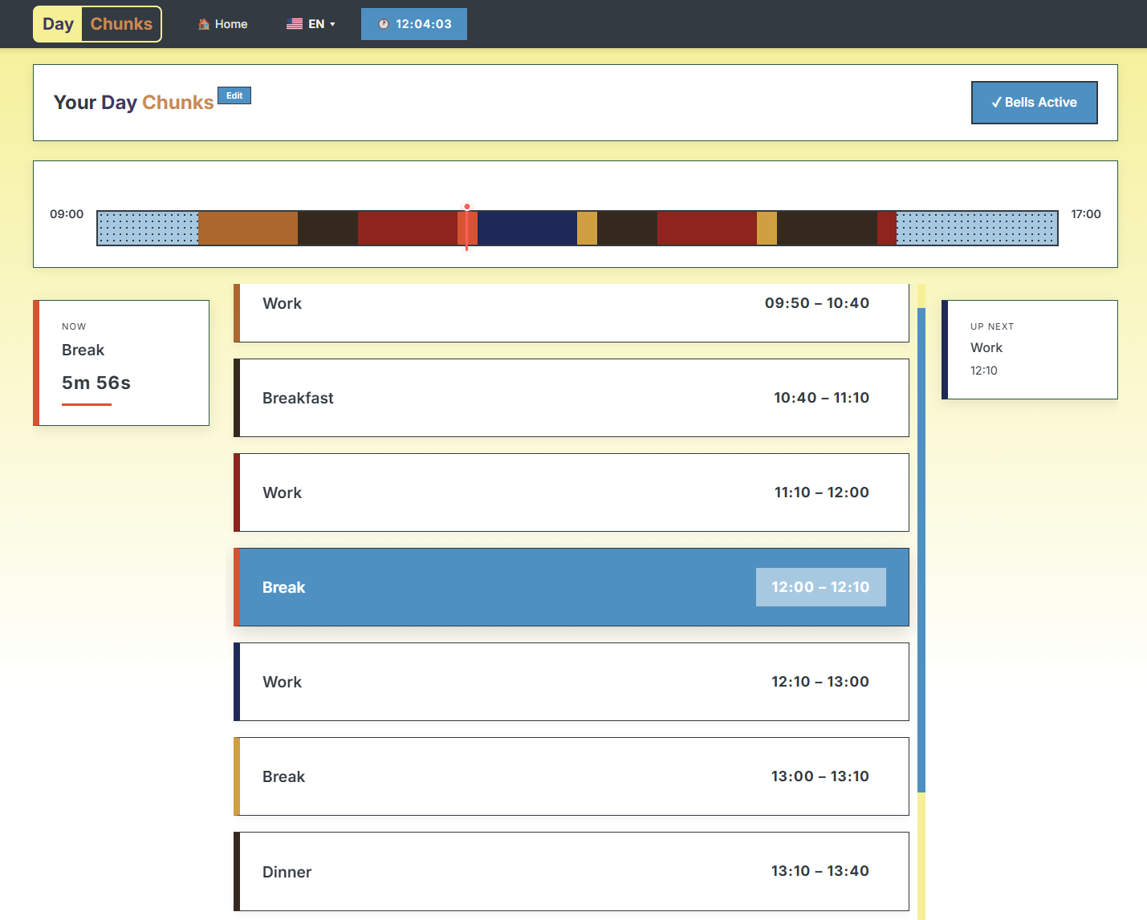Toggle the Bells Active button
The image size is (1147, 920).
click(x=1034, y=103)
